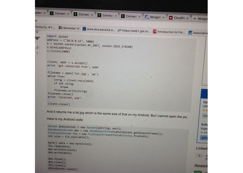Open the Connect tab adjacent to MongoD tab
Image resolution: width=243 pixels, height=173 pixels.
(x=131, y=16)
